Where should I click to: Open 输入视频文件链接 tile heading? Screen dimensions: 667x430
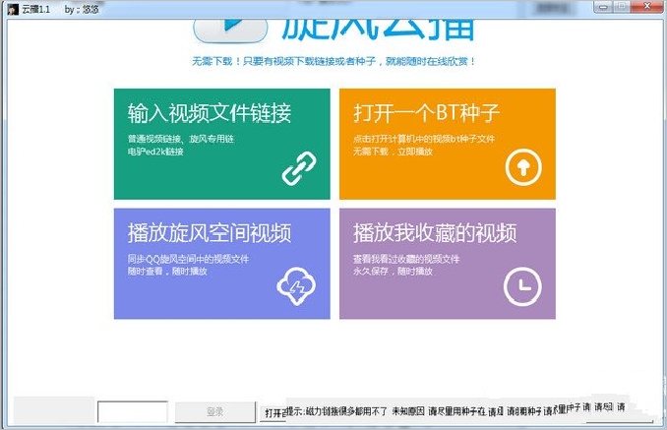click(x=210, y=114)
